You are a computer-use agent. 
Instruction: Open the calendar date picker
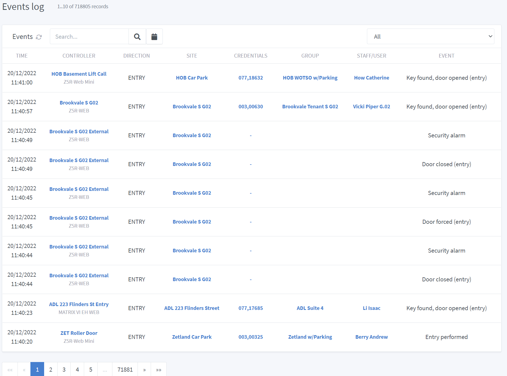point(154,36)
